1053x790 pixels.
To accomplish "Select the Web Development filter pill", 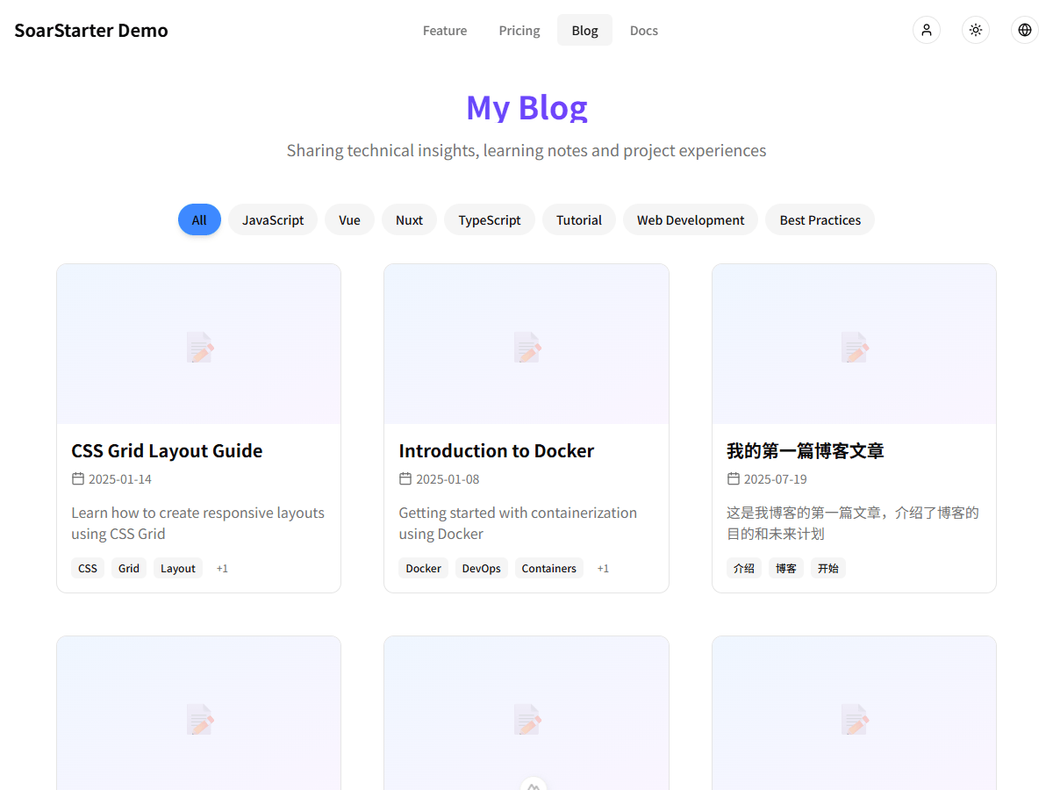I will pyautogui.click(x=691, y=219).
